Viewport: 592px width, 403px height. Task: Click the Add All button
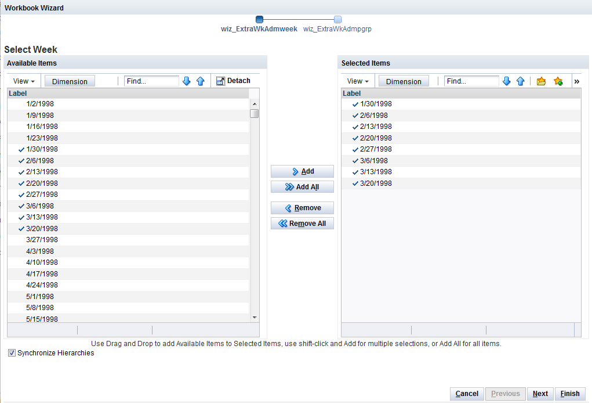303,187
